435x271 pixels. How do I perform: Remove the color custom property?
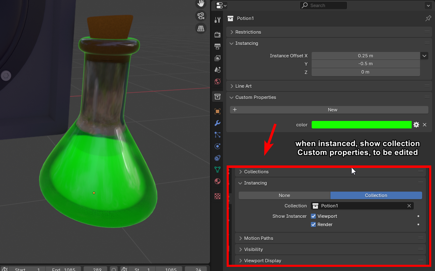point(425,125)
